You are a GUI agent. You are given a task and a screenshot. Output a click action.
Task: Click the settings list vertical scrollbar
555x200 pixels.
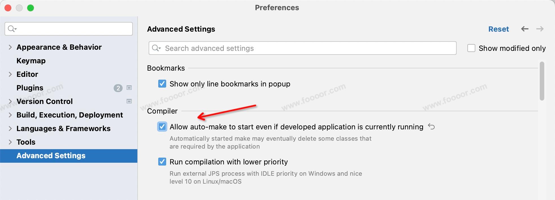pyautogui.click(x=542, y=81)
